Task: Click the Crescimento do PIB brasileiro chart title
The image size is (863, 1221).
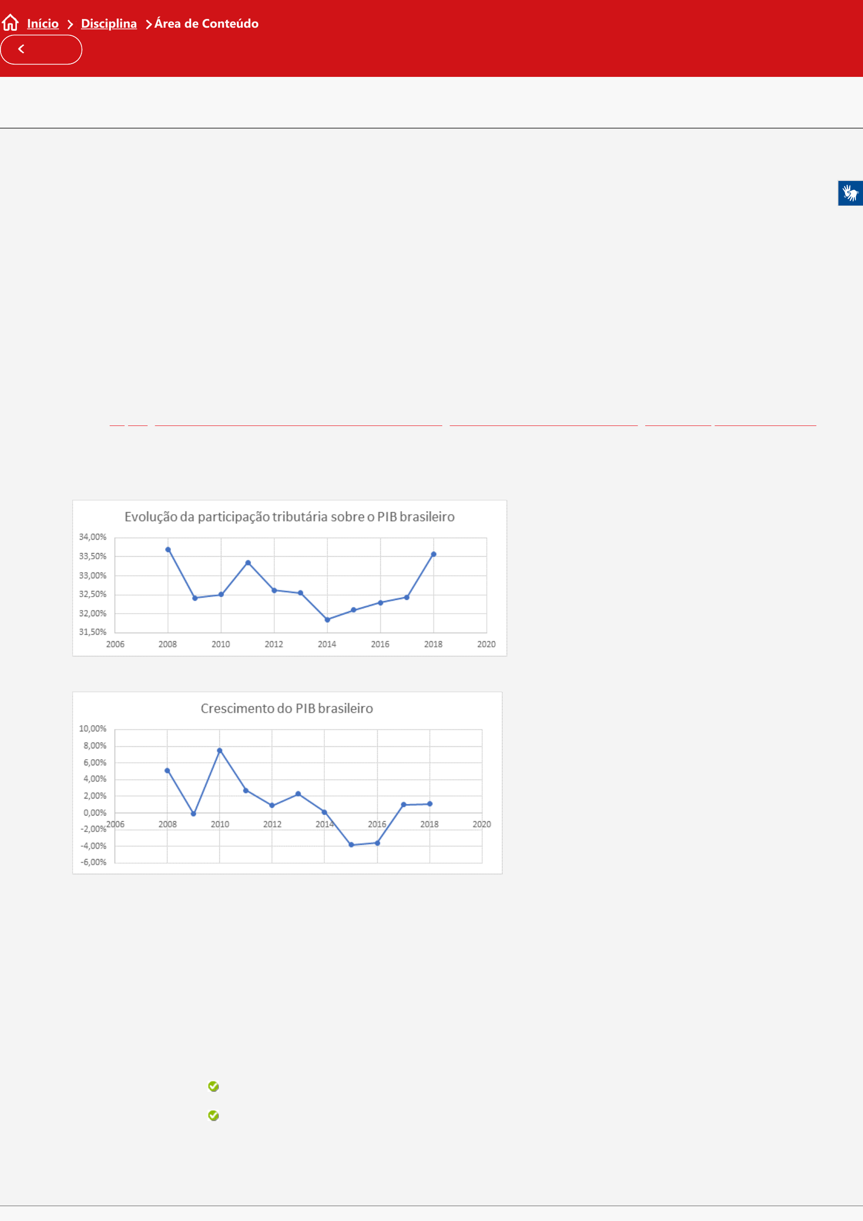Action: tap(286, 708)
